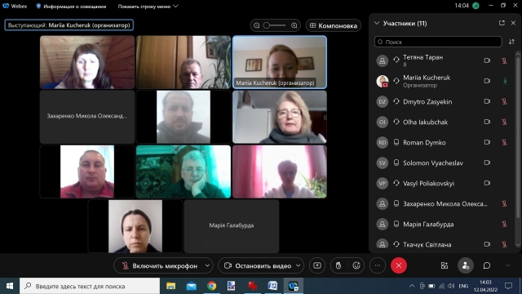
Task: Click muted mic icon for Тетяна Таран
Action: point(504,60)
